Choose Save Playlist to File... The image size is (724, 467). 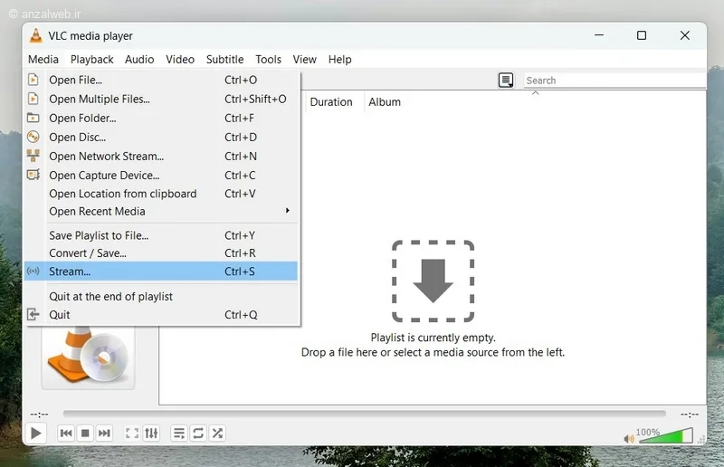coord(161,235)
